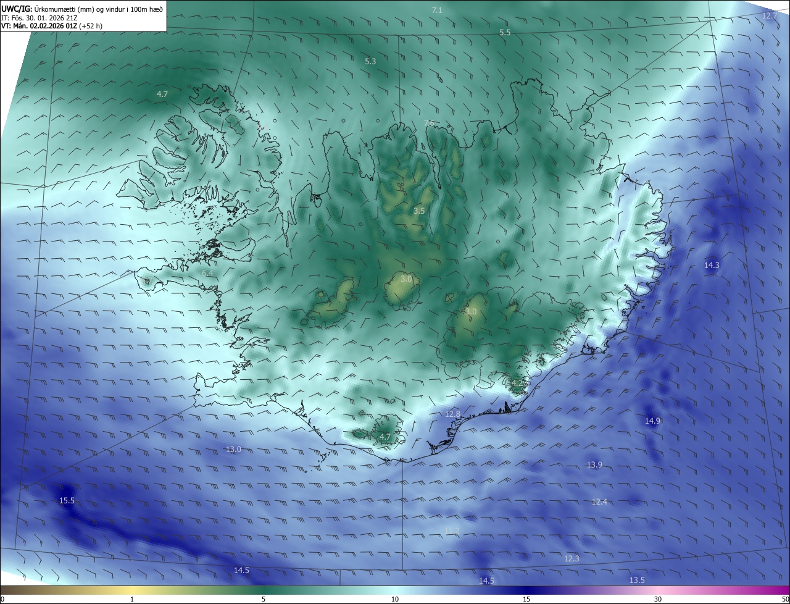Click the map value label "14.9"
Viewport: 790px width, 604px height.
[653, 421]
